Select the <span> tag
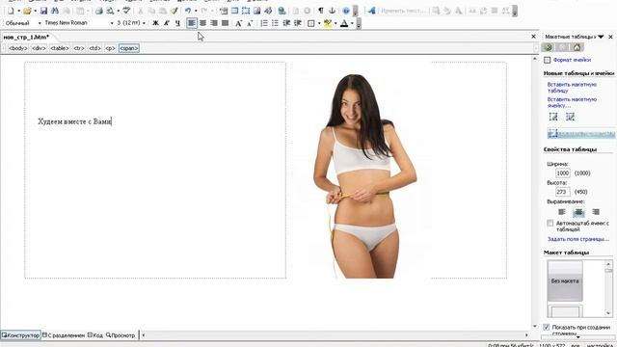This screenshot has width=617, height=347. pos(129,48)
